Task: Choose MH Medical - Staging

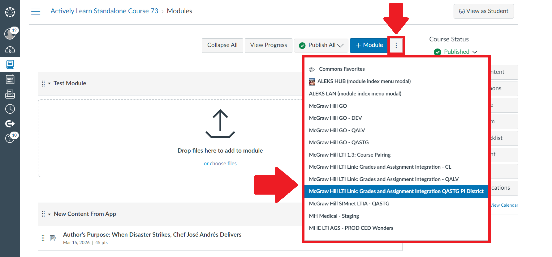Action: [x=396, y=216]
